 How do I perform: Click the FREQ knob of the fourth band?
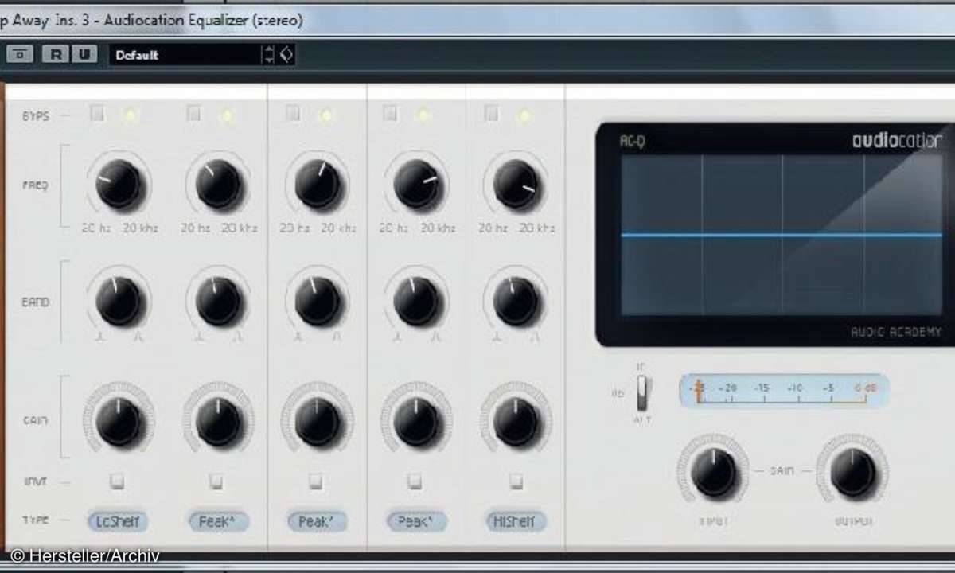416,184
